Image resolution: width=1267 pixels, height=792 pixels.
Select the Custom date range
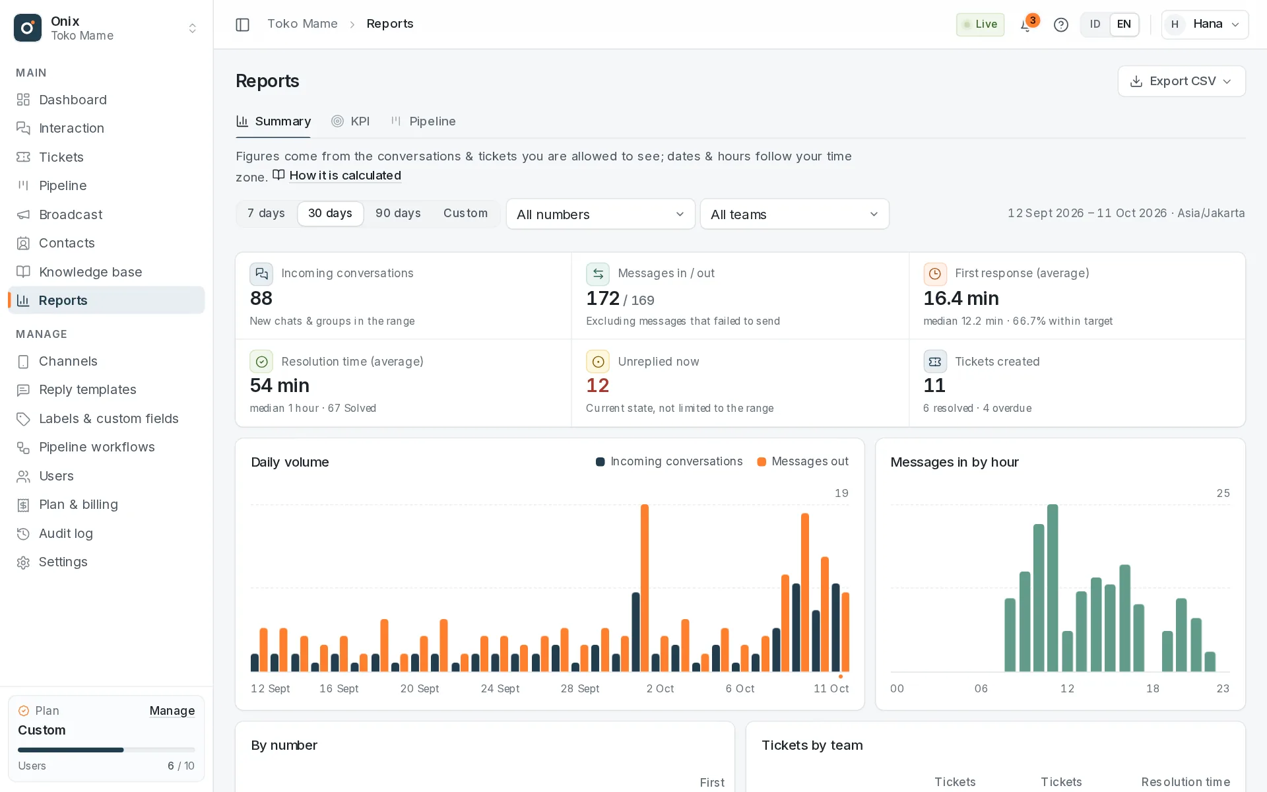click(x=465, y=213)
